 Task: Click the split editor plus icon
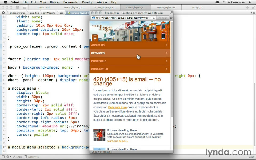click(253, 13)
